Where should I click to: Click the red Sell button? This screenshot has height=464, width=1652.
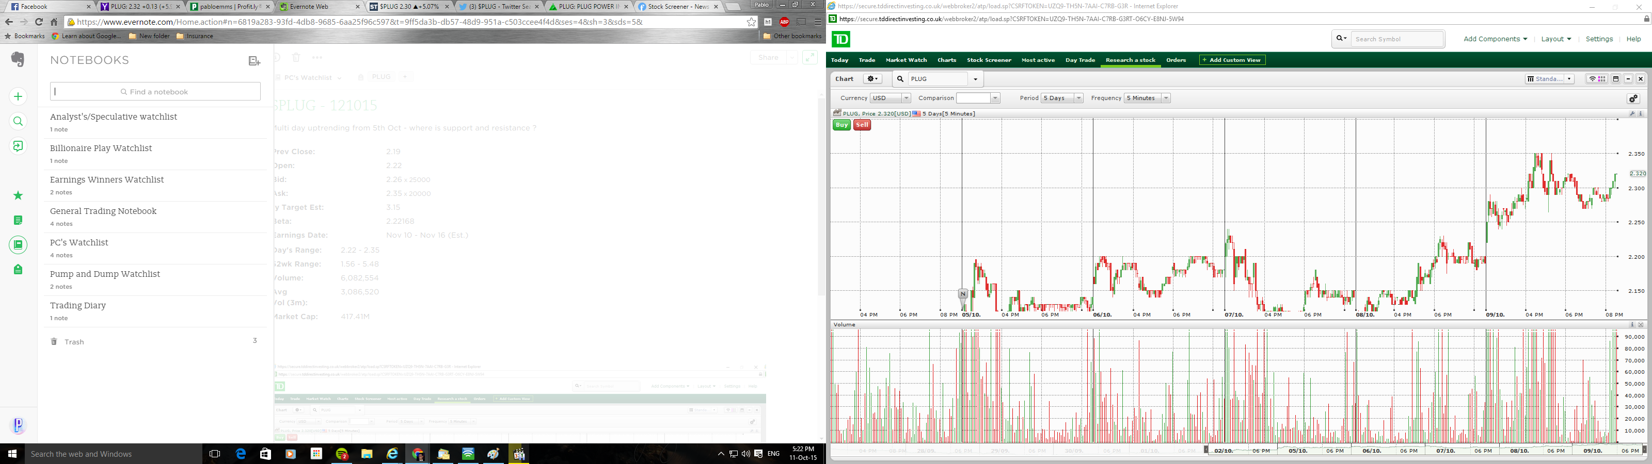862,126
